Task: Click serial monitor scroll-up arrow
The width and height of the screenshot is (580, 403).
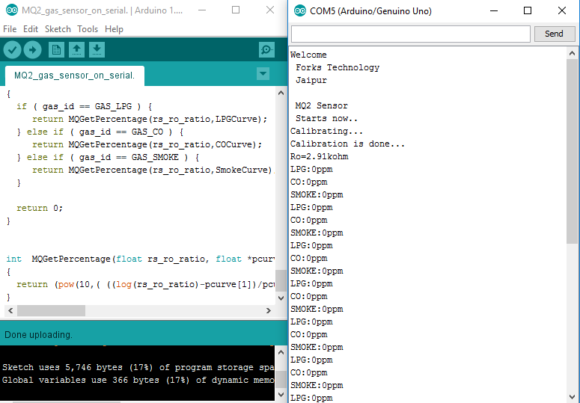Action: [572, 53]
